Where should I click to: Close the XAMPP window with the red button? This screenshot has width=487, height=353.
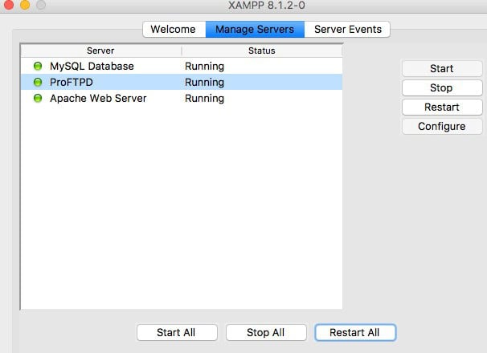coord(9,5)
